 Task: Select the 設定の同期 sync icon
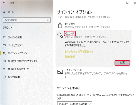pyautogui.click(x=4, y=77)
